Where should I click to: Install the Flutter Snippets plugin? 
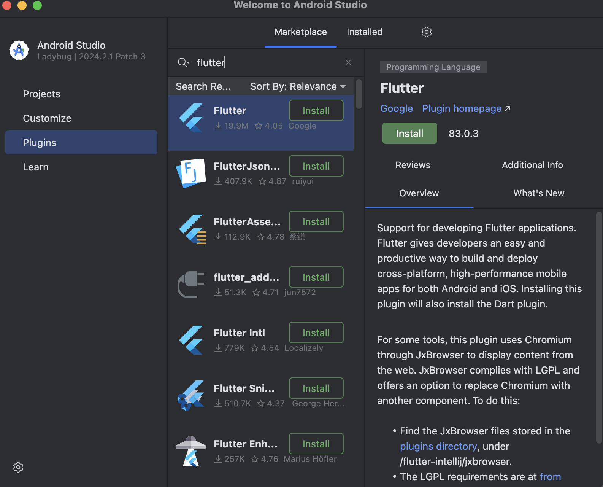pos(316,388)
